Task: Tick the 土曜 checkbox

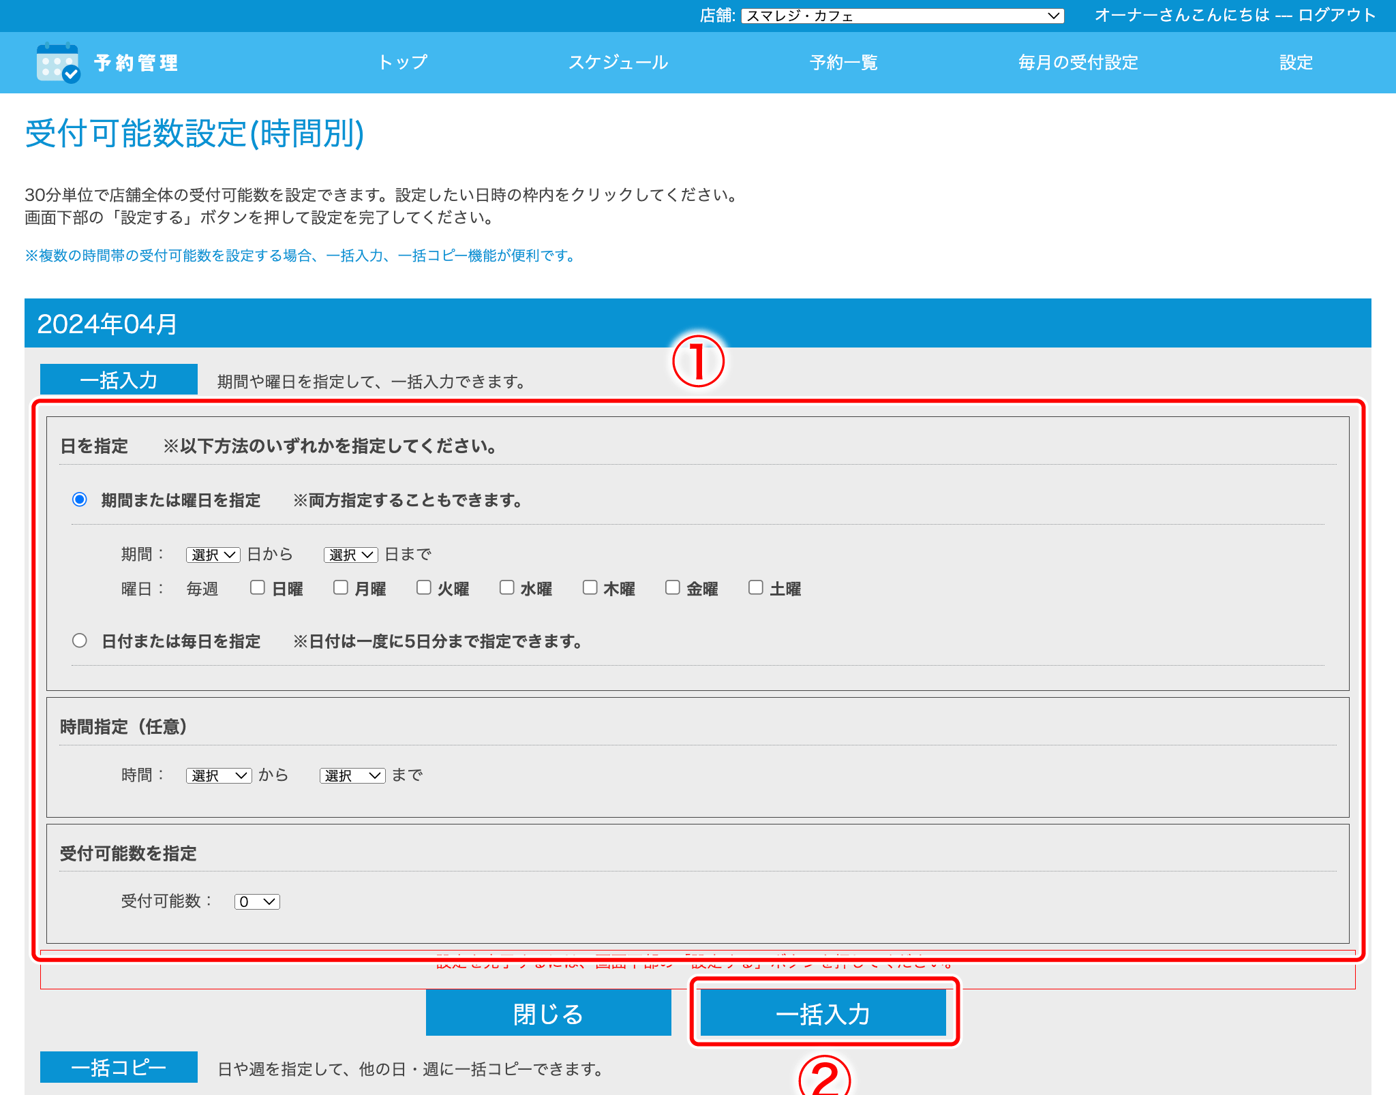Action: tap(755, 587)
